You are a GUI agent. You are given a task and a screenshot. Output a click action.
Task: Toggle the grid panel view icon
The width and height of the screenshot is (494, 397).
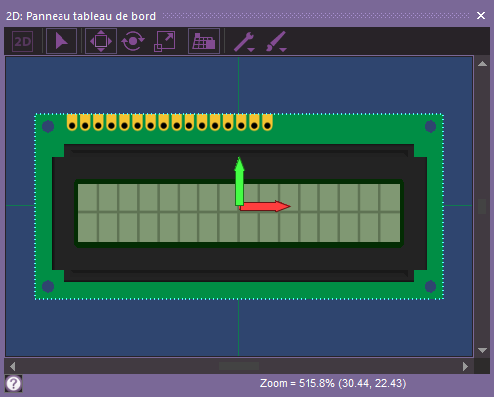204,41
